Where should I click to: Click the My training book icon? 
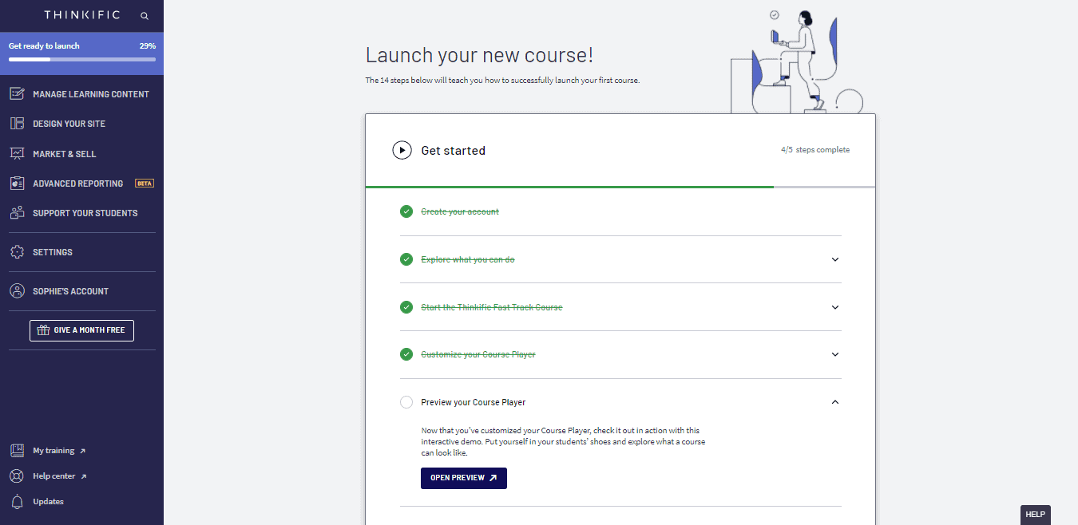click(17, 451)
